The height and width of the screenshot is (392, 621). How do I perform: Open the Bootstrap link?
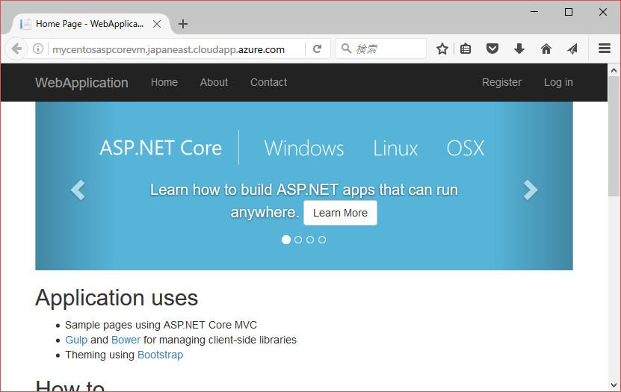[x=161, y=355]
